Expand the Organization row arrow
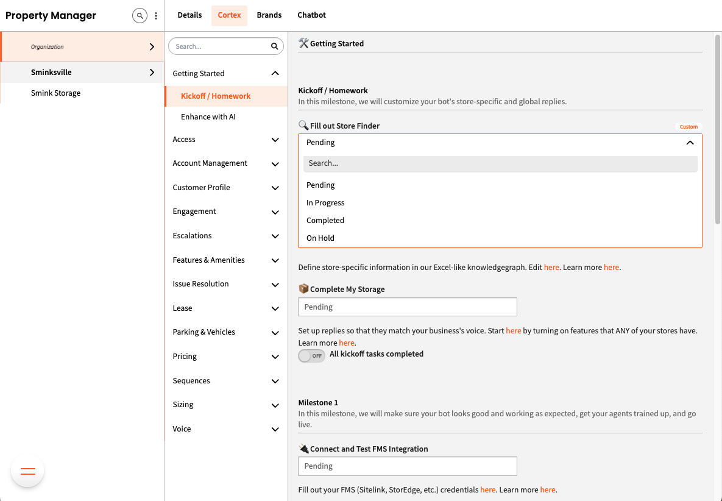 152,47
